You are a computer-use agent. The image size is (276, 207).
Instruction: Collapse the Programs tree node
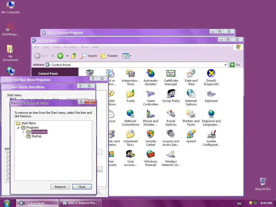(x=18, y=127)
